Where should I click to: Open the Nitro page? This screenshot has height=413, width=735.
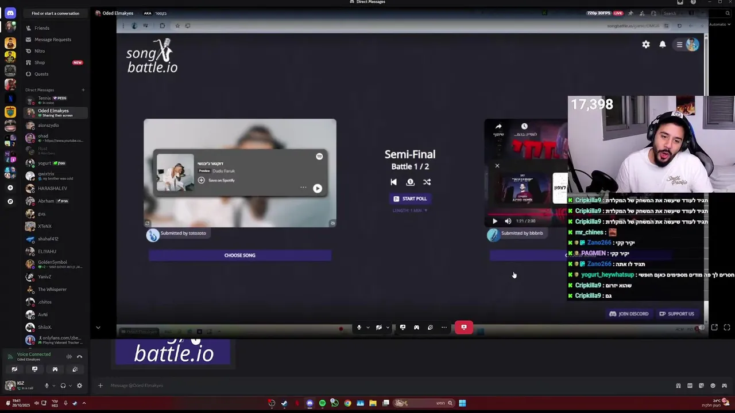[55, 51]
